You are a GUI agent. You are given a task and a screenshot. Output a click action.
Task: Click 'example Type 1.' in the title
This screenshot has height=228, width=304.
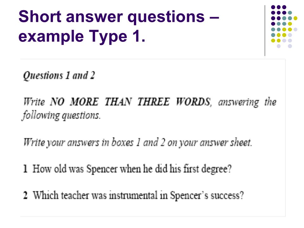coord(82,36)
